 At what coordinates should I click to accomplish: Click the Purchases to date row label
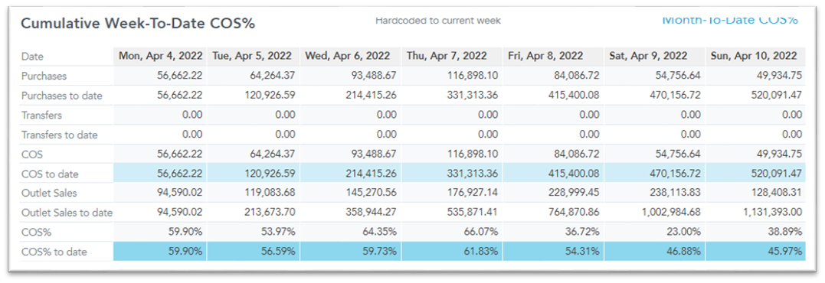click(x=62, y=96)
